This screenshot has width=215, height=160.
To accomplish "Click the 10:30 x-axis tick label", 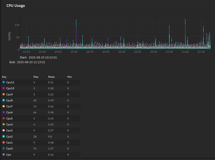I will click(x=74, y=52).
